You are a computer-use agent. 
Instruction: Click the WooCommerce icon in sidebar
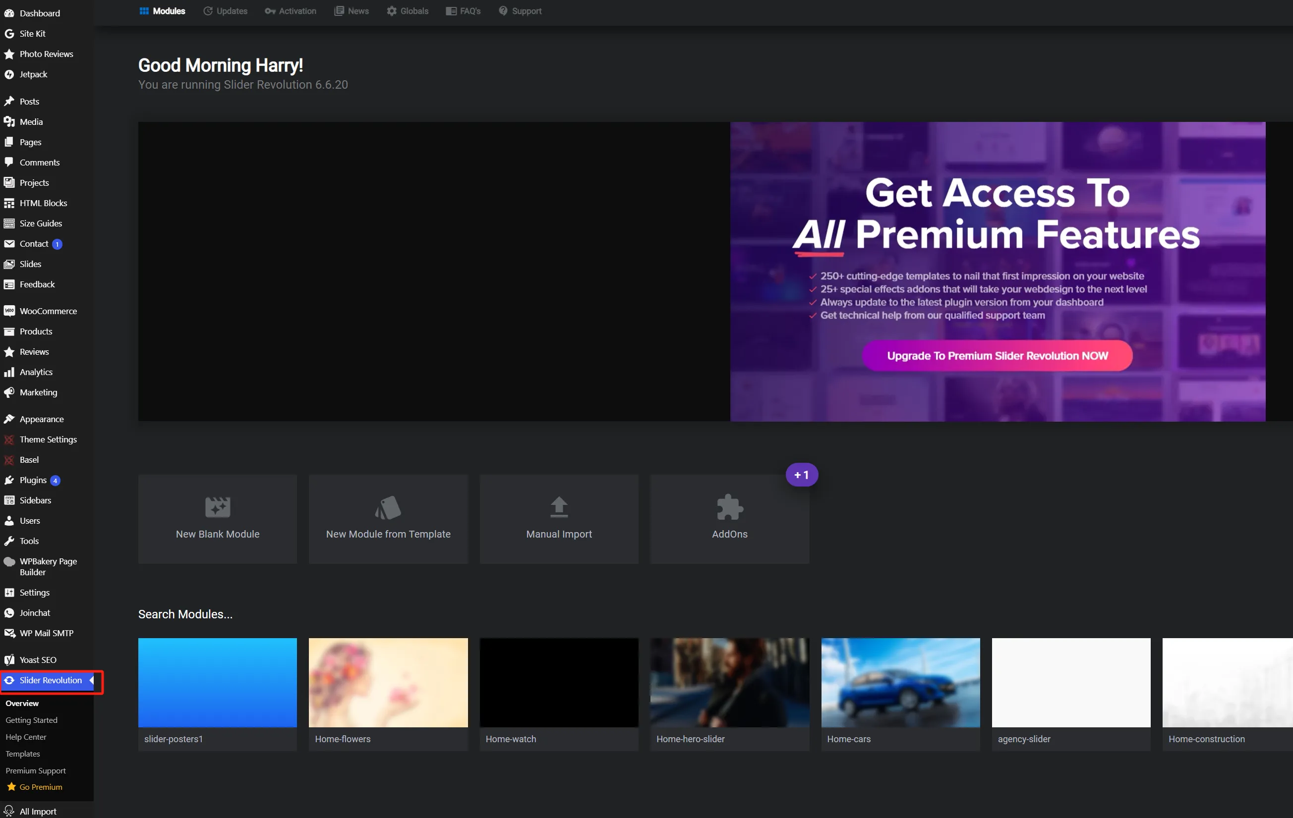pos(10,311)
